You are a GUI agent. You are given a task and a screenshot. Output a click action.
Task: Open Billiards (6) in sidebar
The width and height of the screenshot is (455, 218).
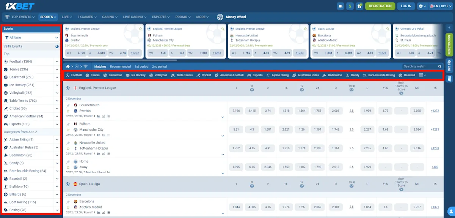[28, 194]
